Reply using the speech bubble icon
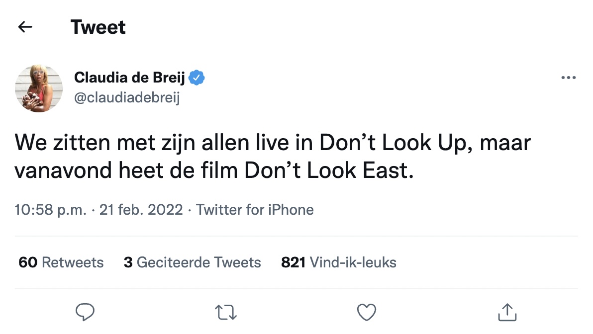593x334 pixels. click(85, 312)
